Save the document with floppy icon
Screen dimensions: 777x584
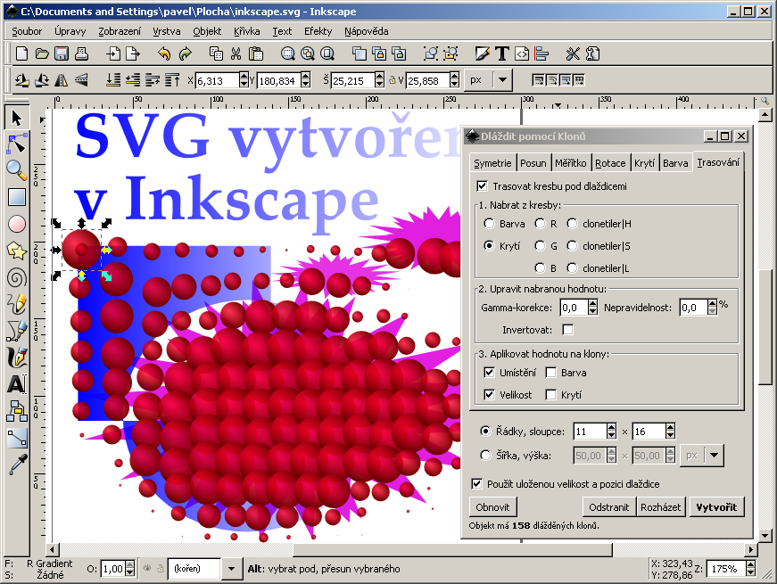(x=62, y=53)
